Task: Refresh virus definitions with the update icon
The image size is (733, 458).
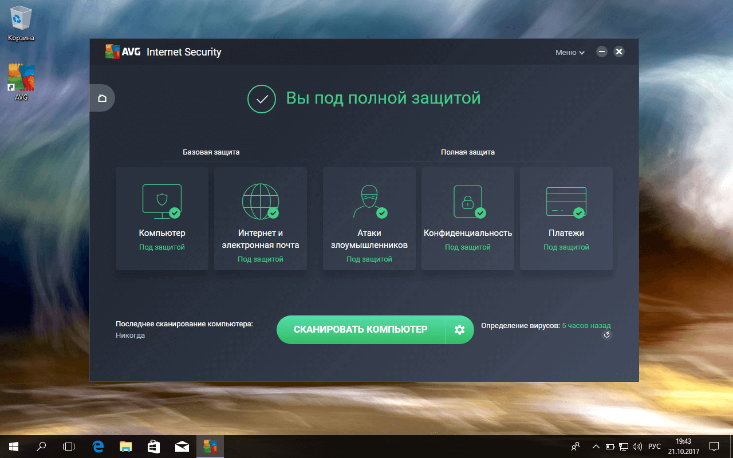Action: pos(606,335)
